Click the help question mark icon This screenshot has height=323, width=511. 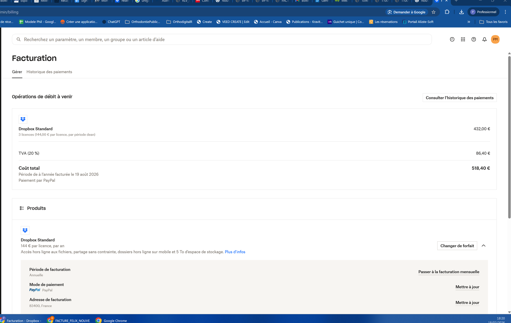473,39
